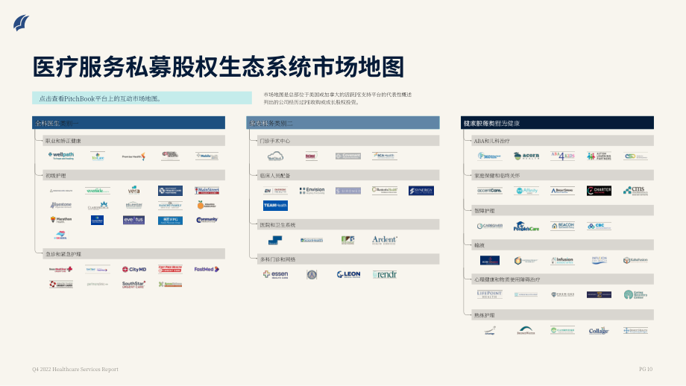Click the 医院和卫生系统 category row
The width and height of the screenshot is (686, 386).
pos(349,225)
